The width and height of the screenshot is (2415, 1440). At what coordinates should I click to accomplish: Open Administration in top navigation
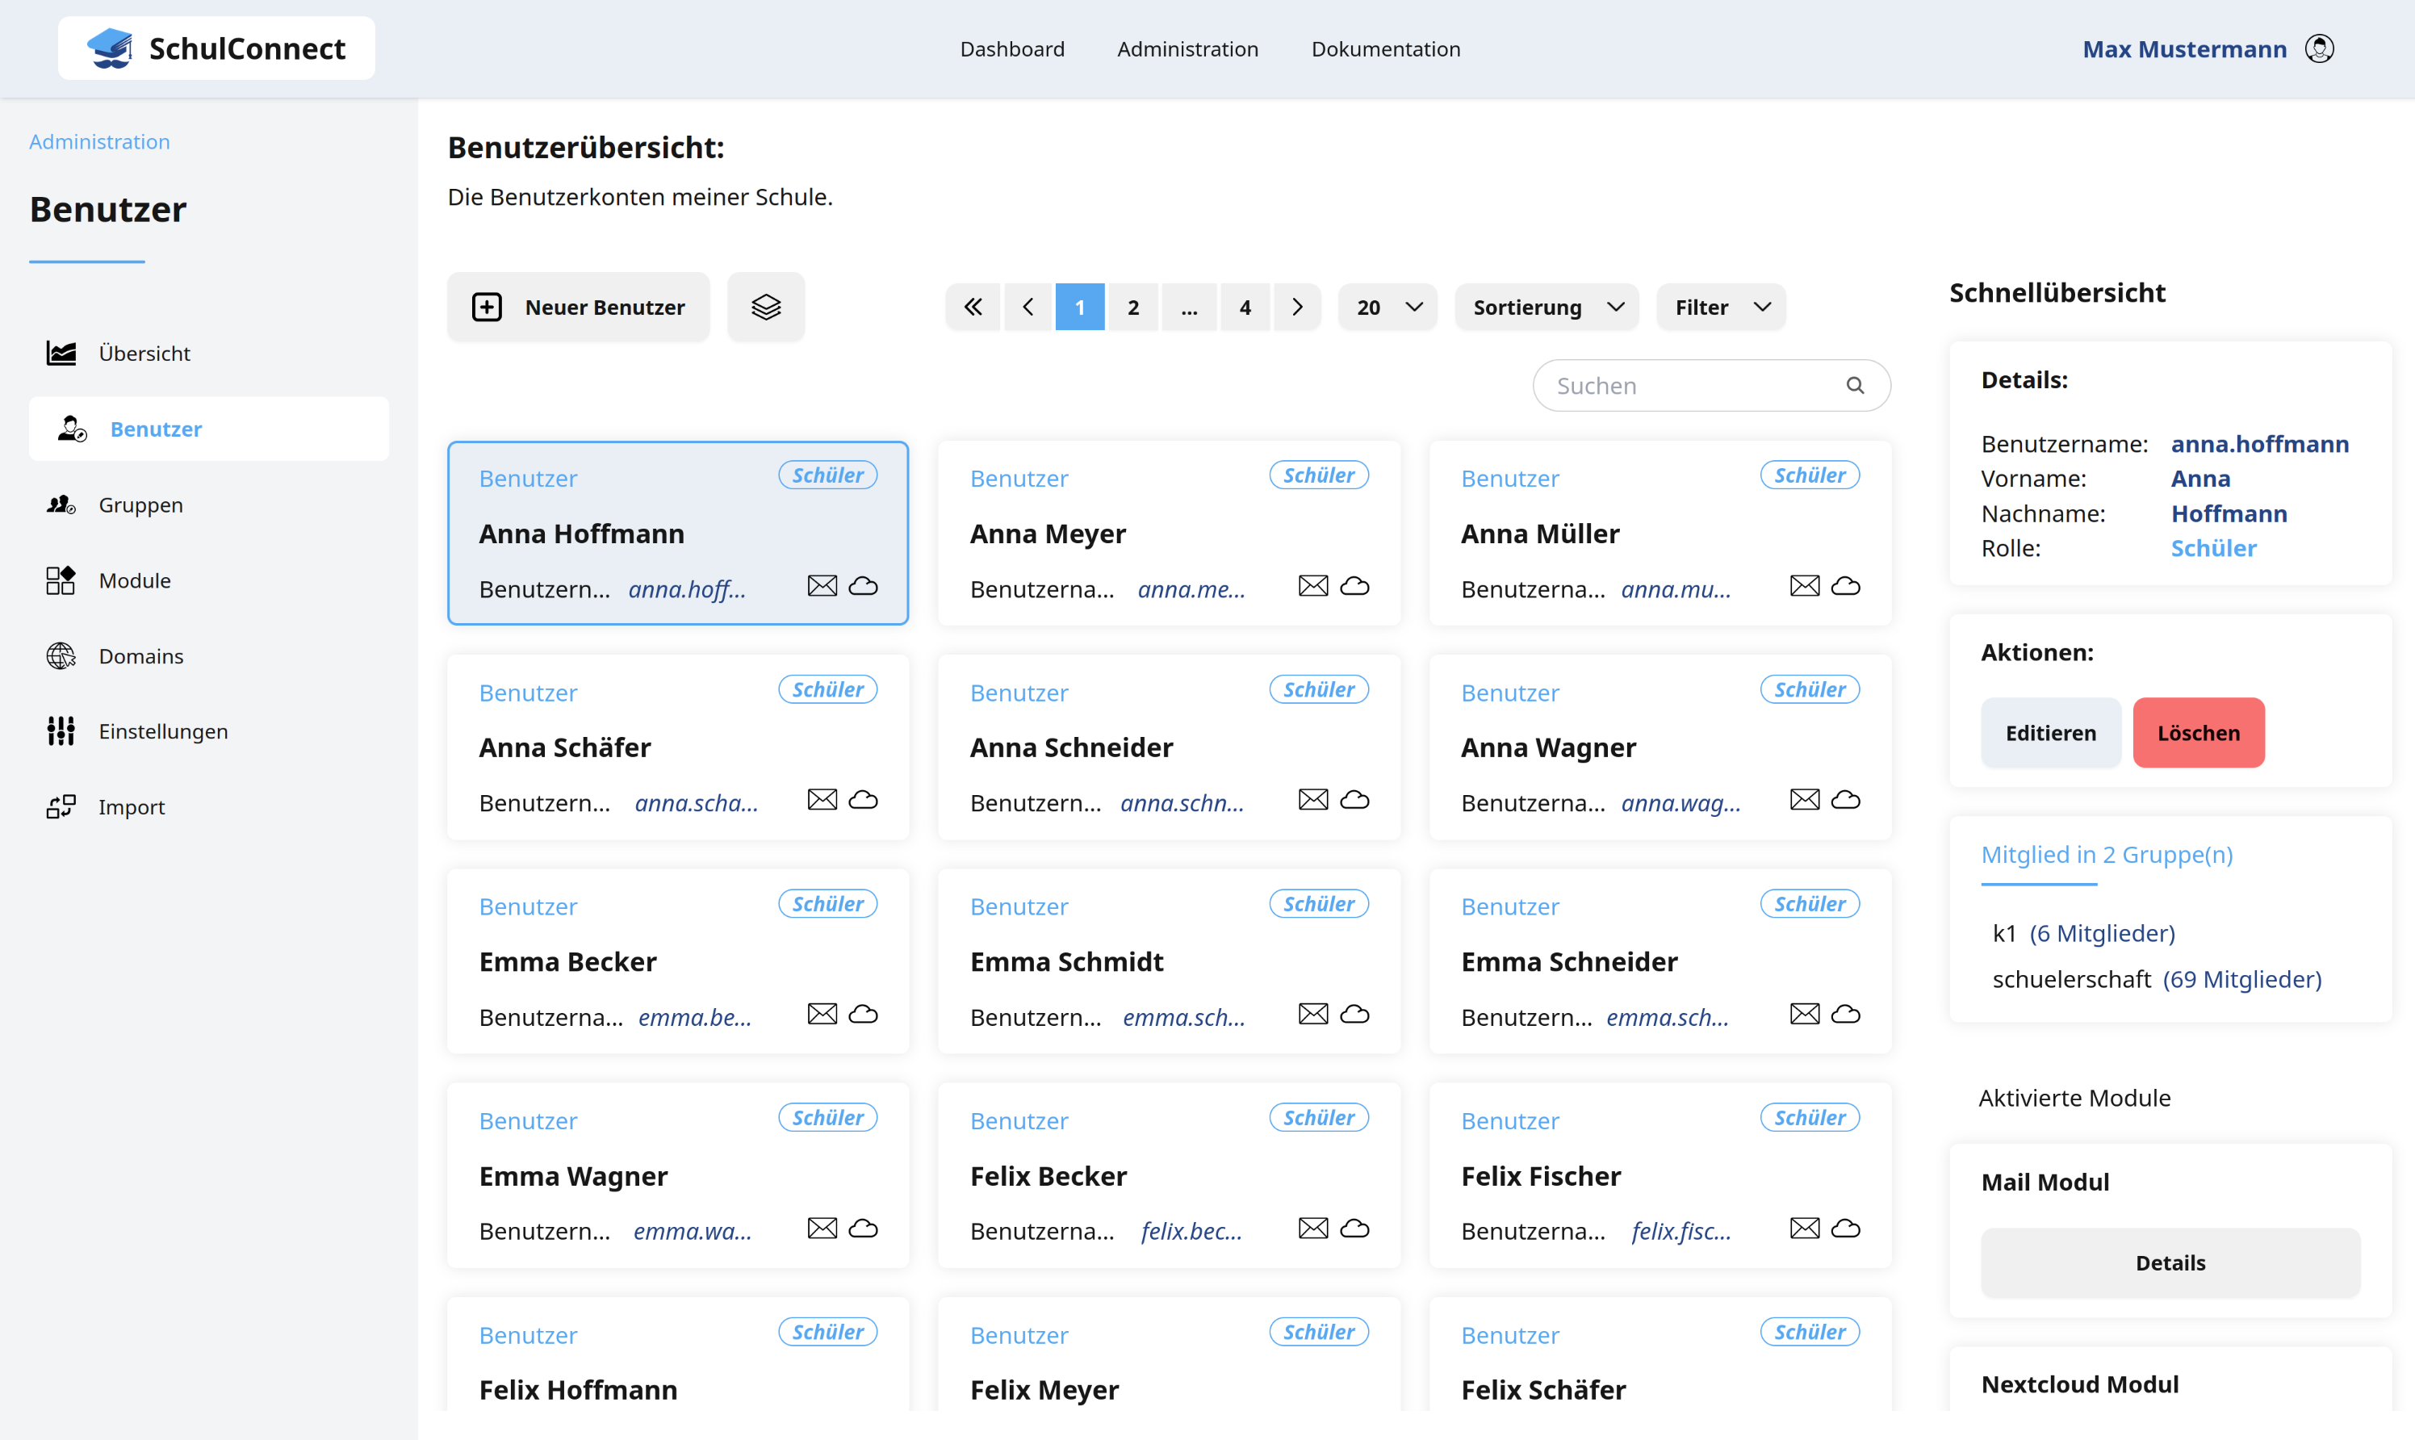click(x=1187, y=48)
